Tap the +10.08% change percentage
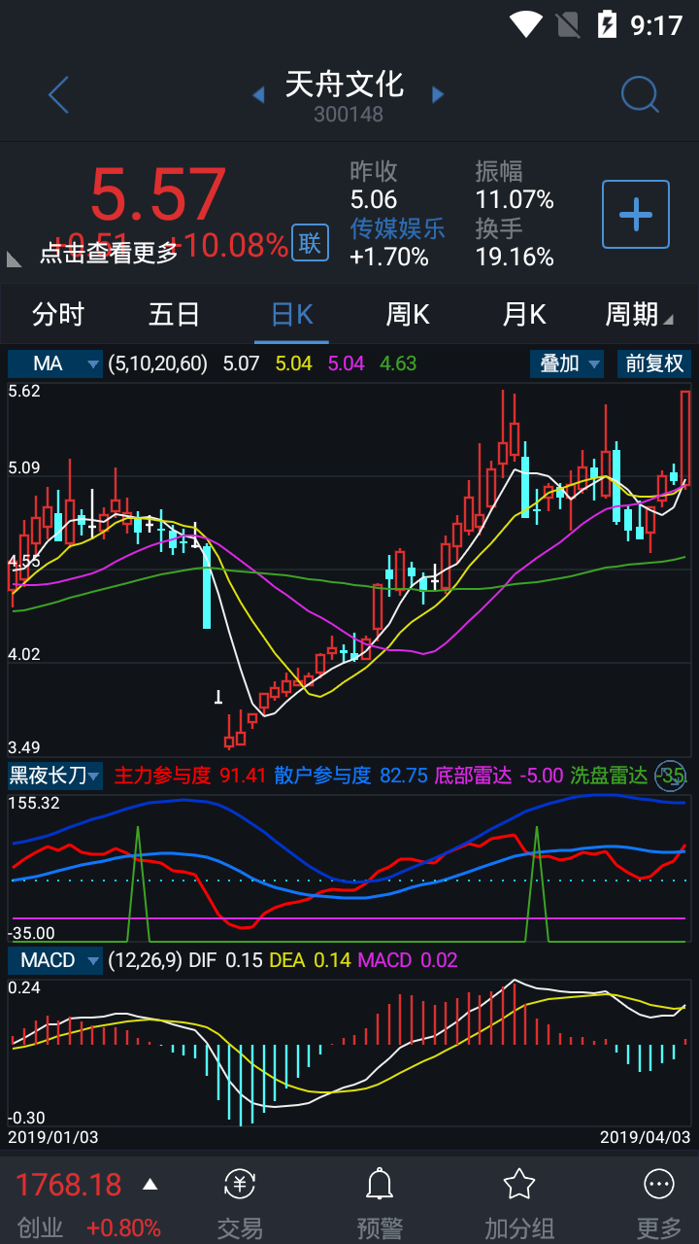The height and width of the screenshot is (1244, 699). 228,245
